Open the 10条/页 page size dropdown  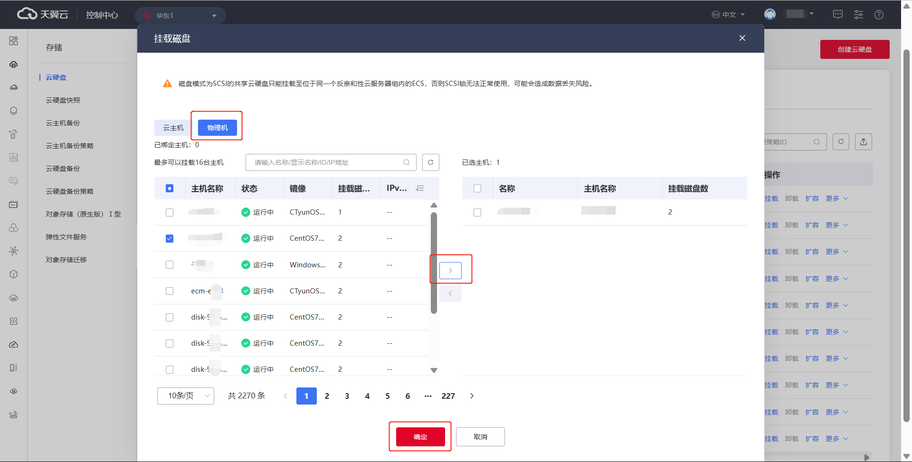[186, 396]
